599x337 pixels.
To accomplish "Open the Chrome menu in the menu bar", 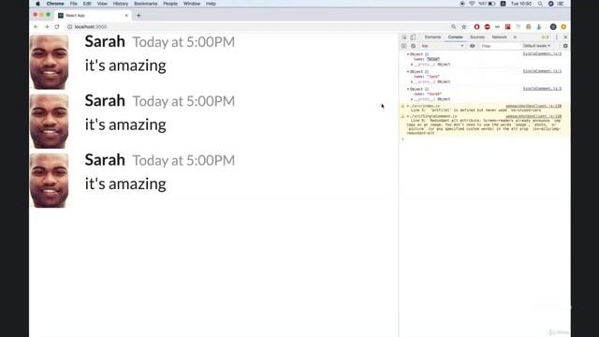I will (55, 4).
